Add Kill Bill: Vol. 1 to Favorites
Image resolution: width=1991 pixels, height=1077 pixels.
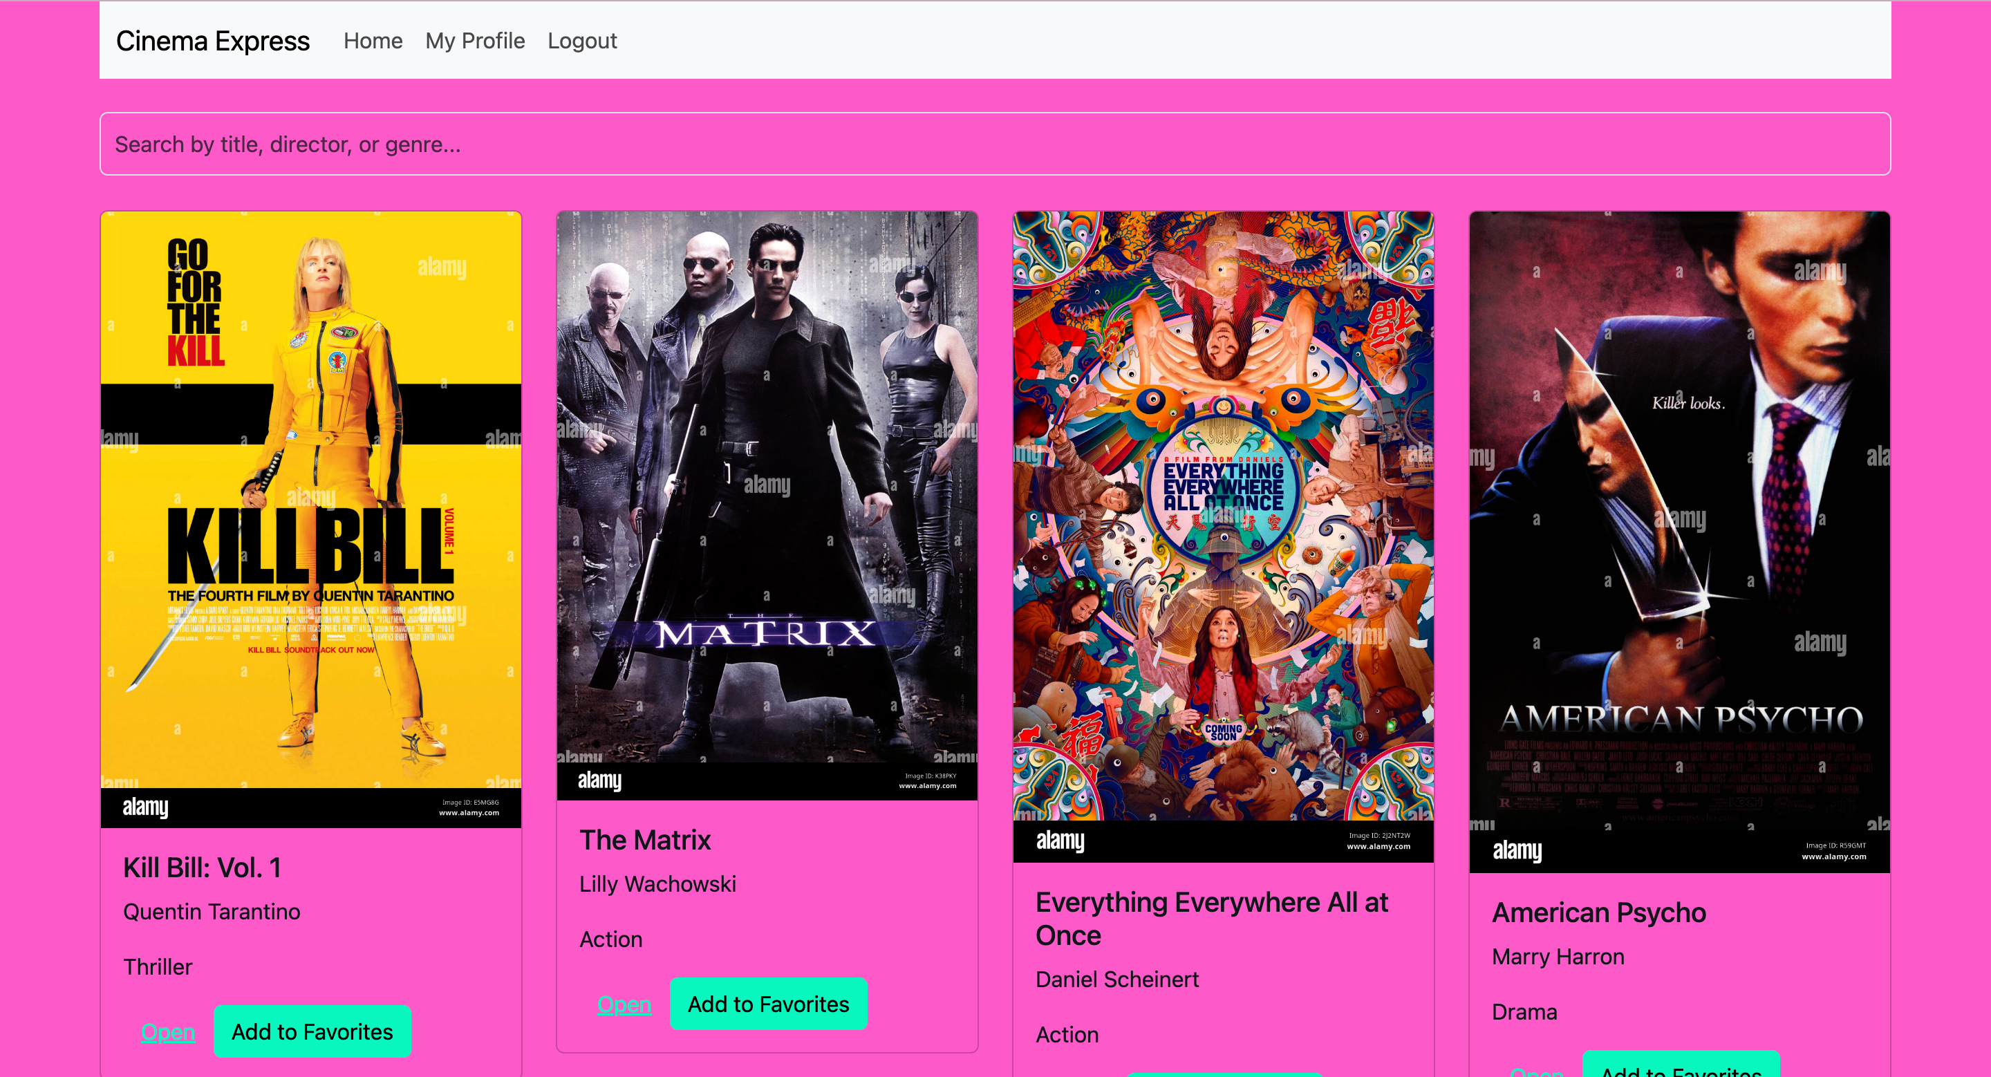[x=312, y=1031]
